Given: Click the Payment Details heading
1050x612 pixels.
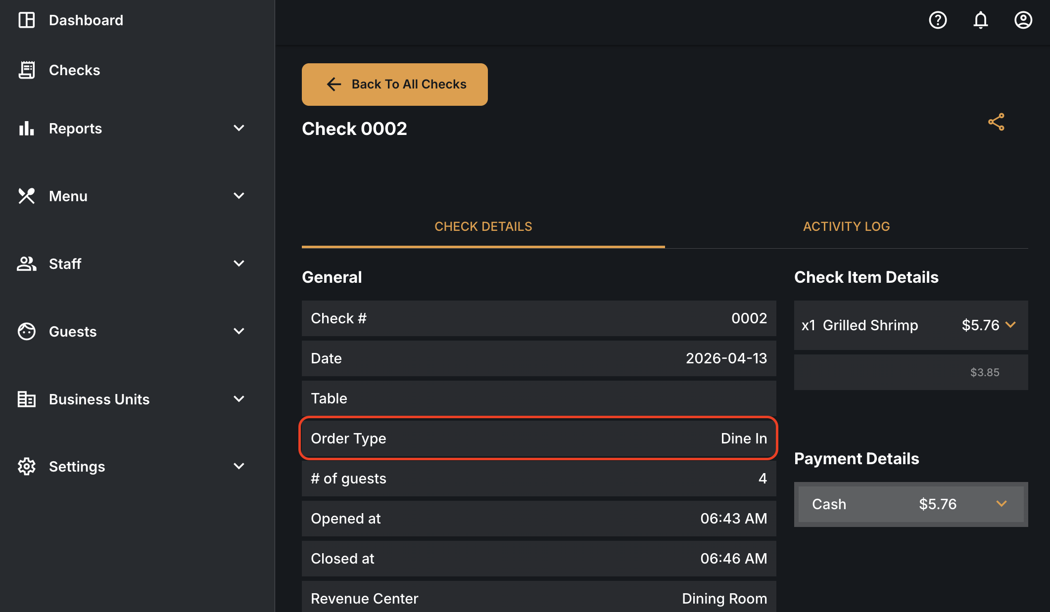Looking at the screenshot, I should [x=857, y=459].
